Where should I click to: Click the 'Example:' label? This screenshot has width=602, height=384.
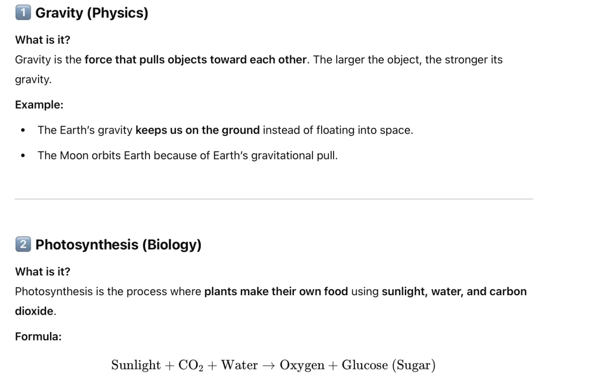tap(39, 105)
